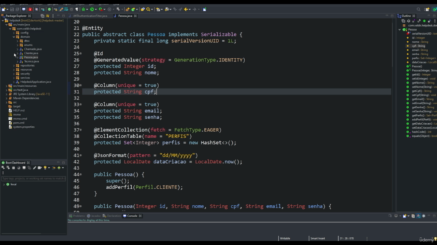Toggle Hide Static Members in Outline toolbar
The width and height of the screenshot is (437, 245).
[419, 21]
